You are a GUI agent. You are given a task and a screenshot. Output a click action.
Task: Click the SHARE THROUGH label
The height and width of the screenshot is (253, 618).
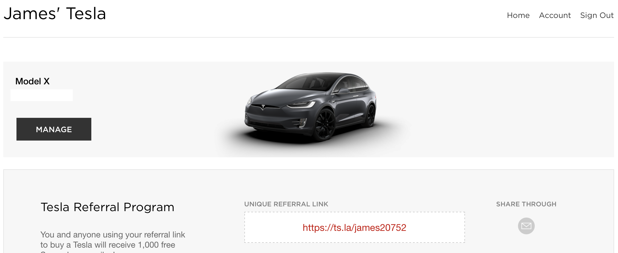click(526, 204)
